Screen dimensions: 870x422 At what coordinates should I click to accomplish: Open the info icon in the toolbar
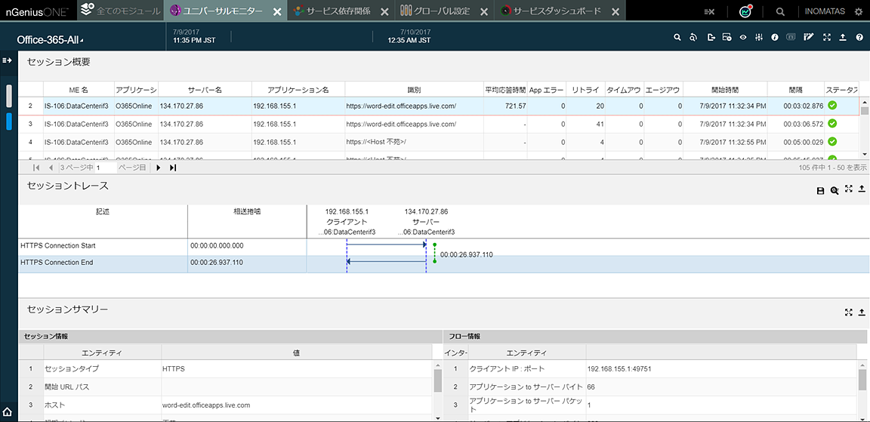pyautogui.click(x=775, y=37)
